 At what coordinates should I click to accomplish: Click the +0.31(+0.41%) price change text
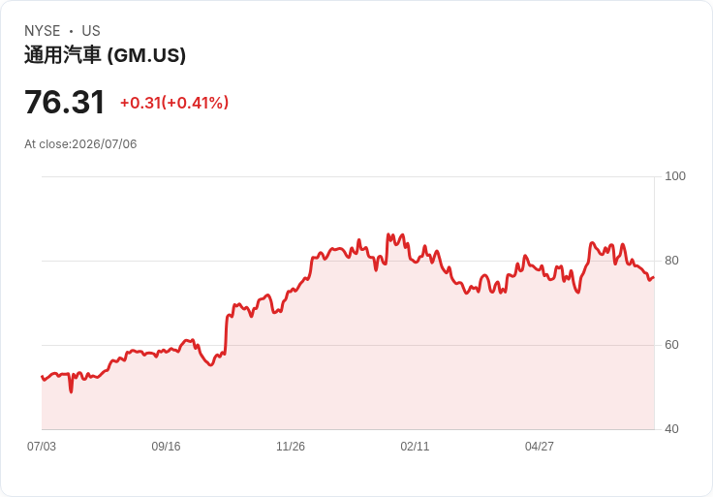(174, 103)
